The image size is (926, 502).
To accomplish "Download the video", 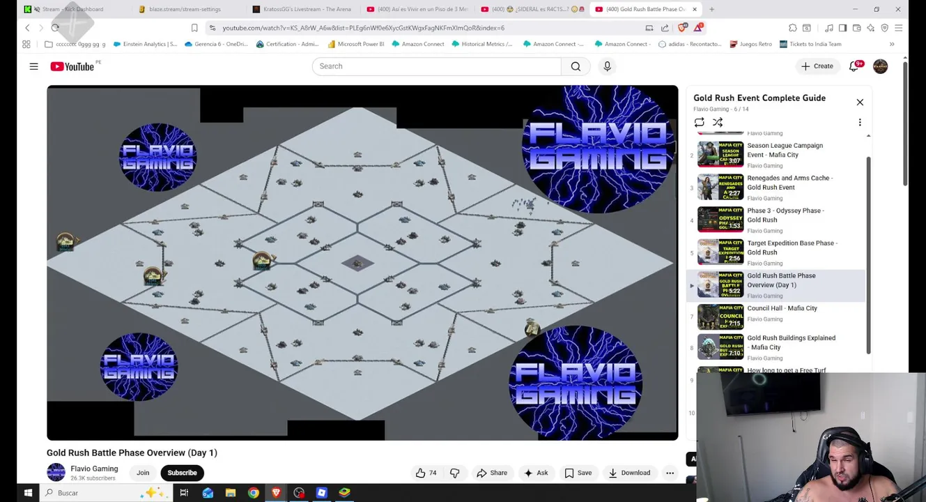I will tap(628, 473).
